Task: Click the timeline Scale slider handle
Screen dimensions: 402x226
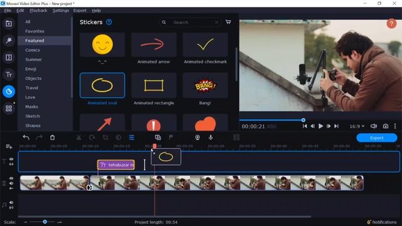Action: click(x=45, y=222)
